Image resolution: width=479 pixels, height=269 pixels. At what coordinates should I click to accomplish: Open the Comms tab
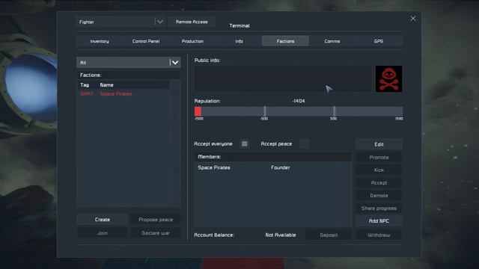(x=332, y=41)
